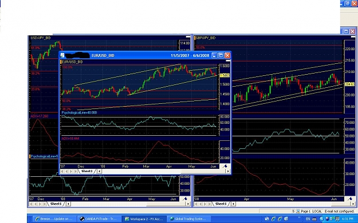Click the 50.0% Fibonacci label in GBP/JPY

point(200,48)
